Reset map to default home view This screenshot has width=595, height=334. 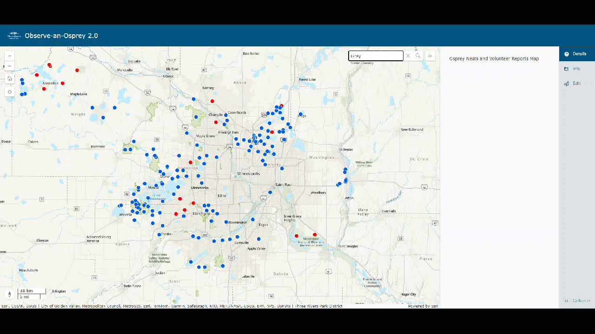coord(10,79)
